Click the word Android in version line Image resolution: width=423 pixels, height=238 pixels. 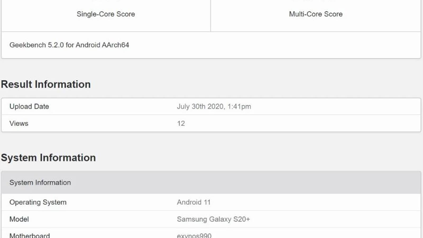tap(87, 45)
